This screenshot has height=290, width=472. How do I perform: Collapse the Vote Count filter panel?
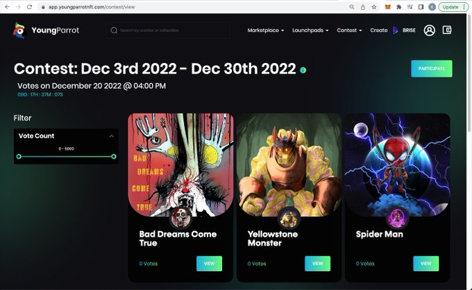(111, 136)
